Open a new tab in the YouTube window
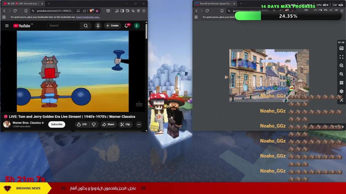The height and width of the screenshot is (194, 346). (x=49, y=4)
